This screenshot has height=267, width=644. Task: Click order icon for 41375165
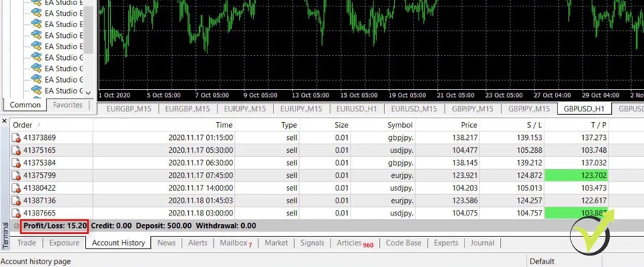tap(16, 151)
